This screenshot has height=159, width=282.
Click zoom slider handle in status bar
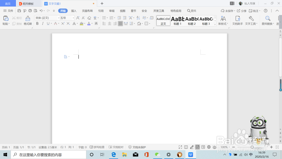click(x=252, y=147)
